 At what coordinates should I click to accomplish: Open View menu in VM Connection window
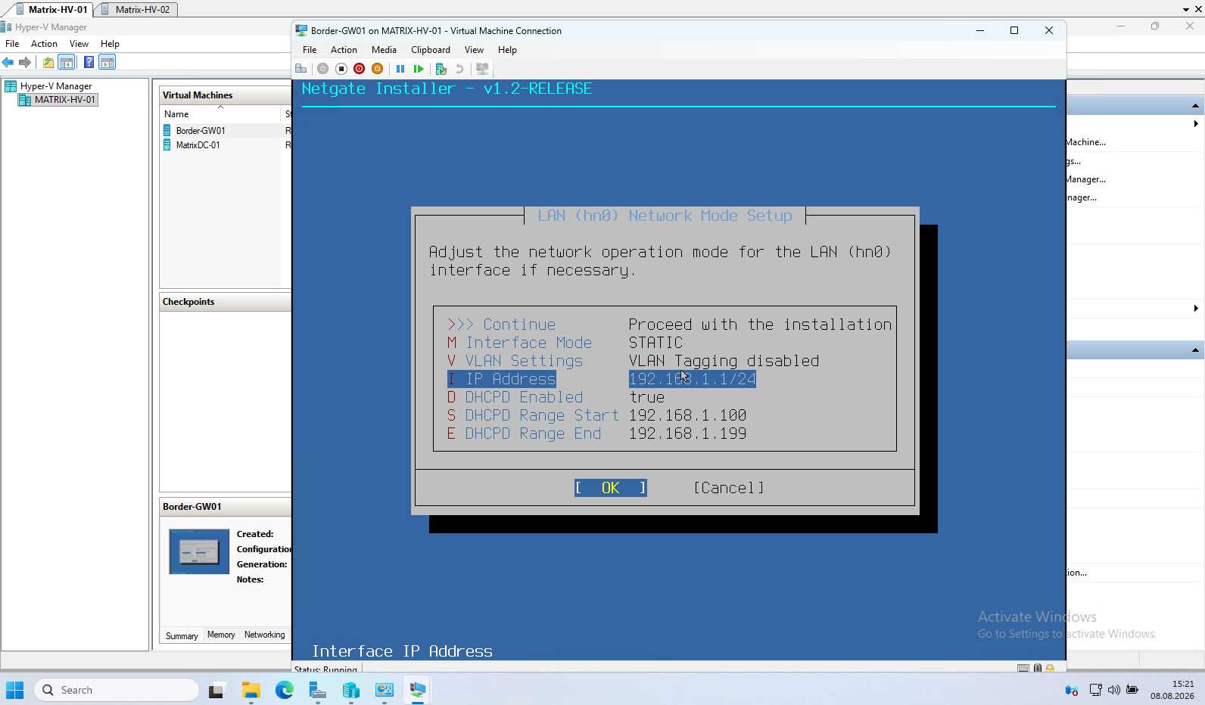click(x=474, y=50)
